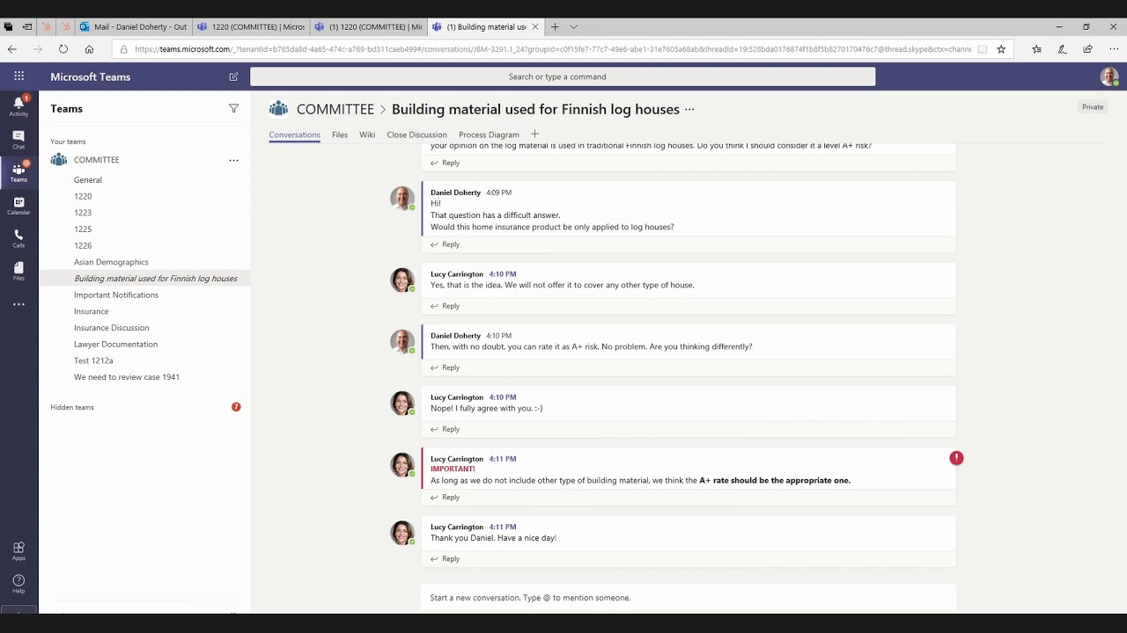Screen dimensions: 1127x633
Task: Expand the Hidden teams section
Action: tap(72, 407)
